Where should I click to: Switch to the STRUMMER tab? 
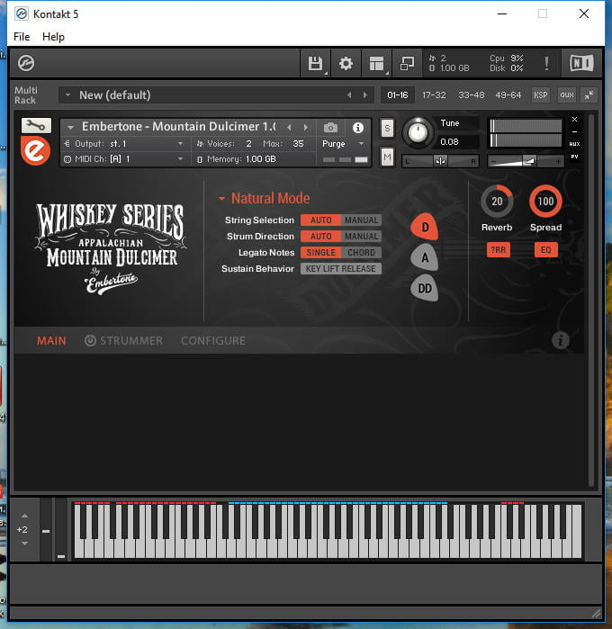131,340
